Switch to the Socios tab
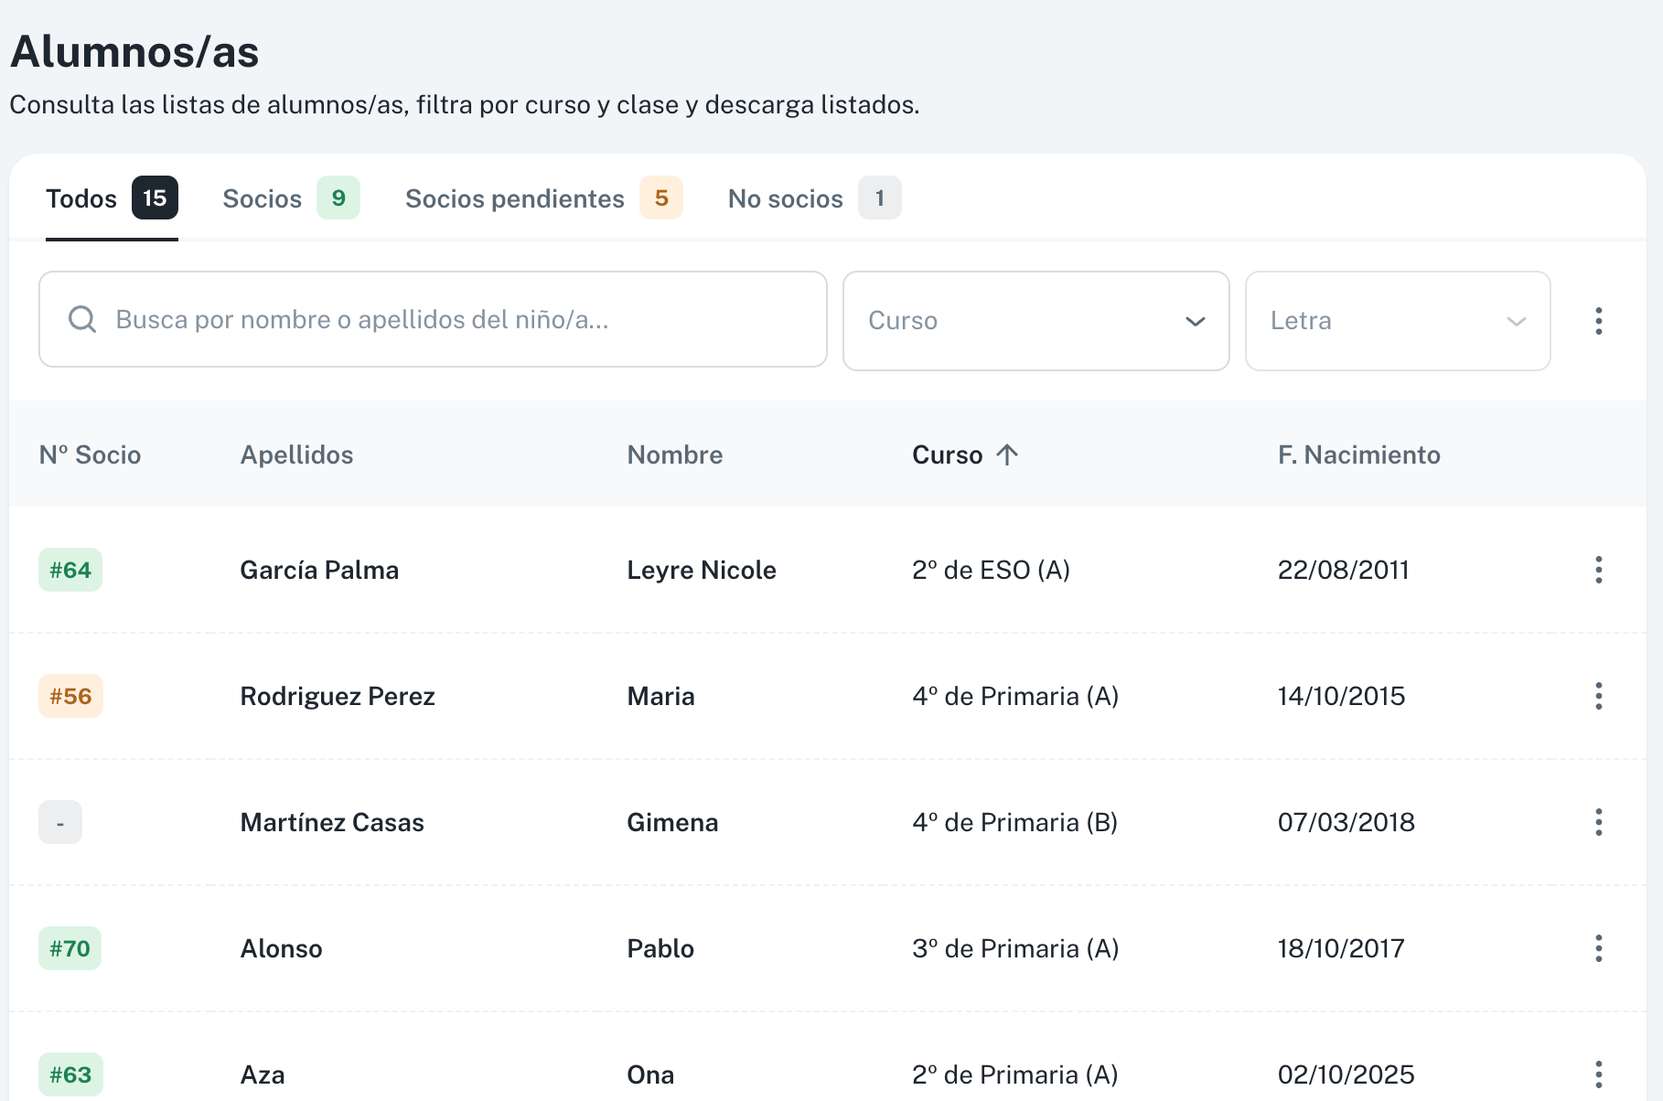 point(291,198)
